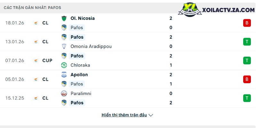Click the green T badge for 13.01.26
The height and width of the screenshot is (128, 256).
point(247,42)
